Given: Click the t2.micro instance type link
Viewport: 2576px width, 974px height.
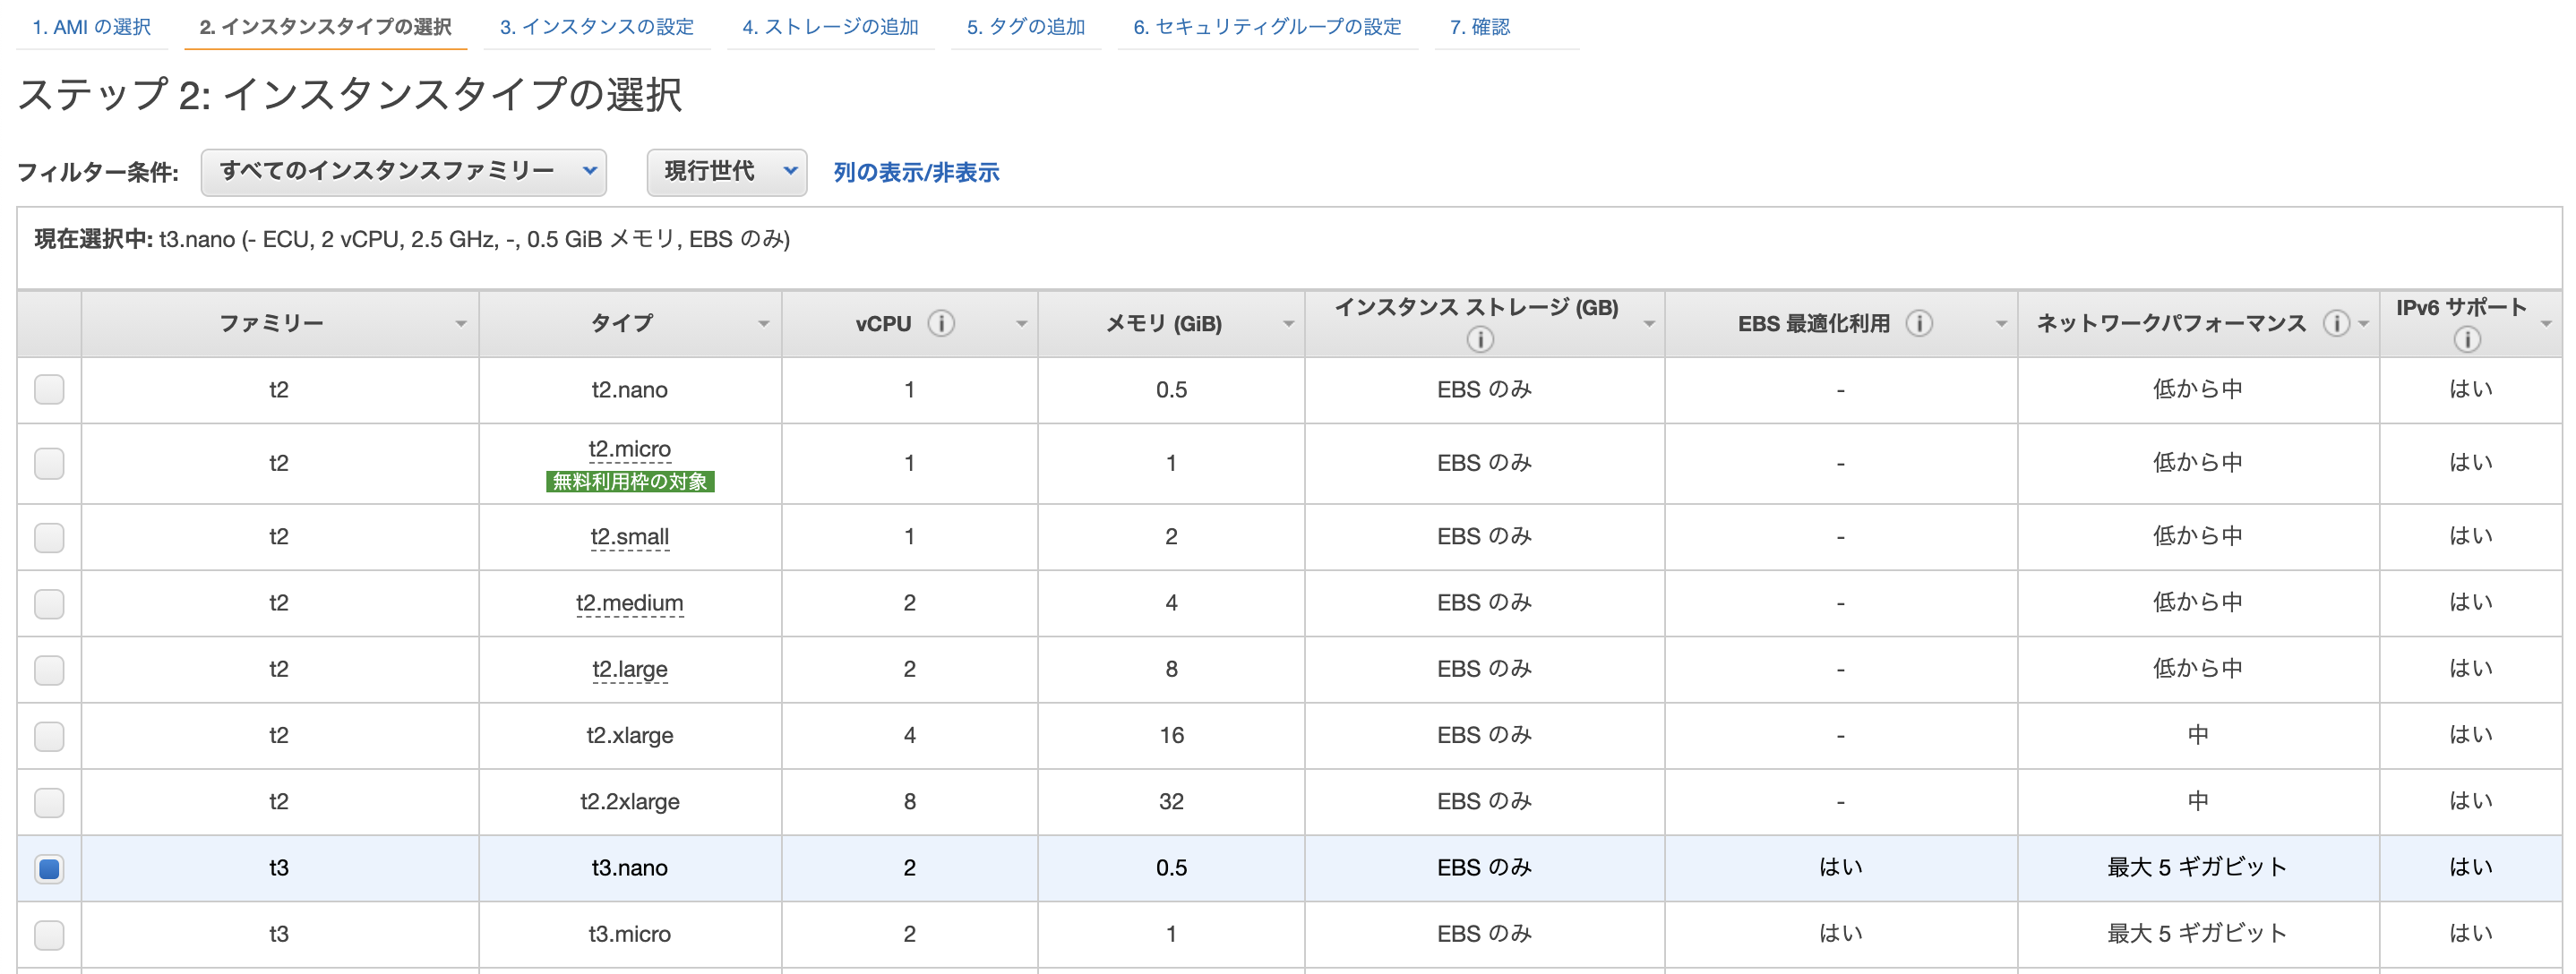Looking at the screenshot, I should tap(629, 449).
